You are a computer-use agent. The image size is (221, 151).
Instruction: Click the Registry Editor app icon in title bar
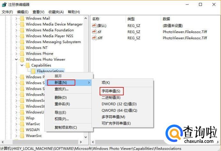4,4
